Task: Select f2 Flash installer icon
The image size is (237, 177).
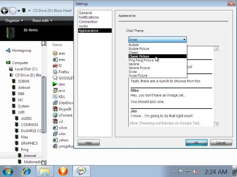Action: pyautogui.click(x=55, y=66)
